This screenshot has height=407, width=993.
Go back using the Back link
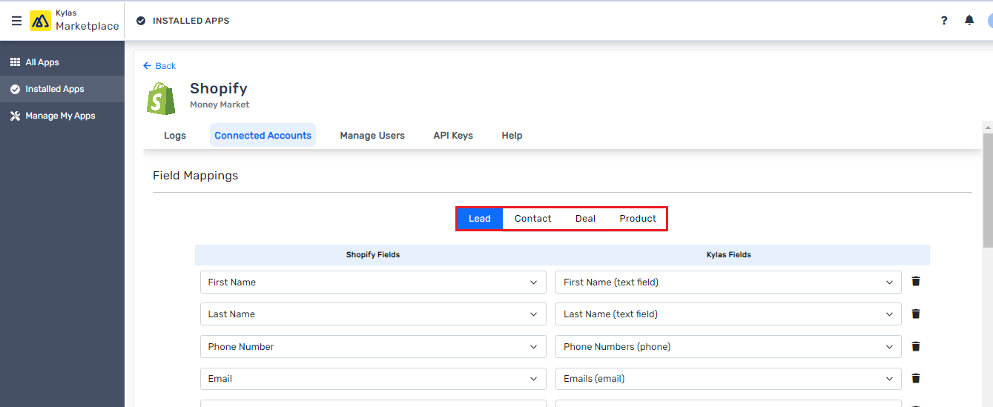point(159,66)
